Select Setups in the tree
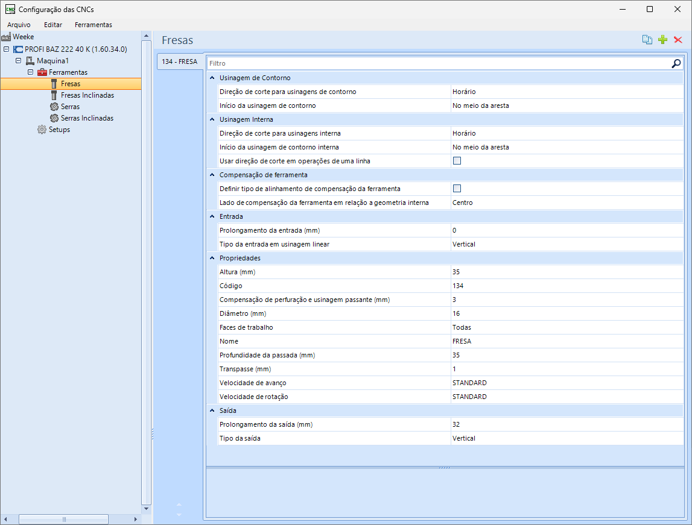 tap(59, 130)
